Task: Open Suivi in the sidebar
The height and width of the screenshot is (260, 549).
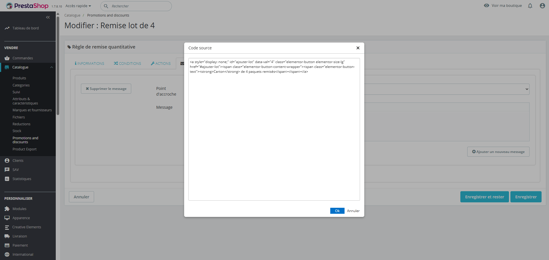Action: click(16, 92)
